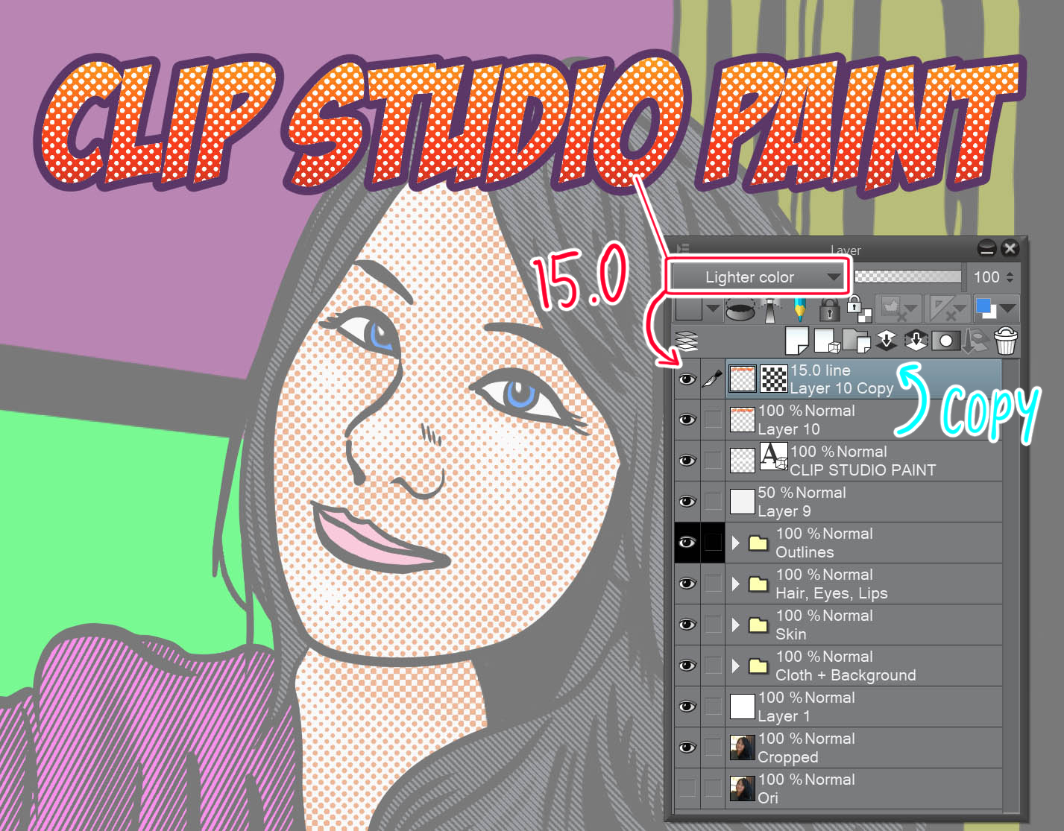Viewport: 1064px width, 831px height.
Task: Show the hidden Ori layer
Action: coord(687,788)
